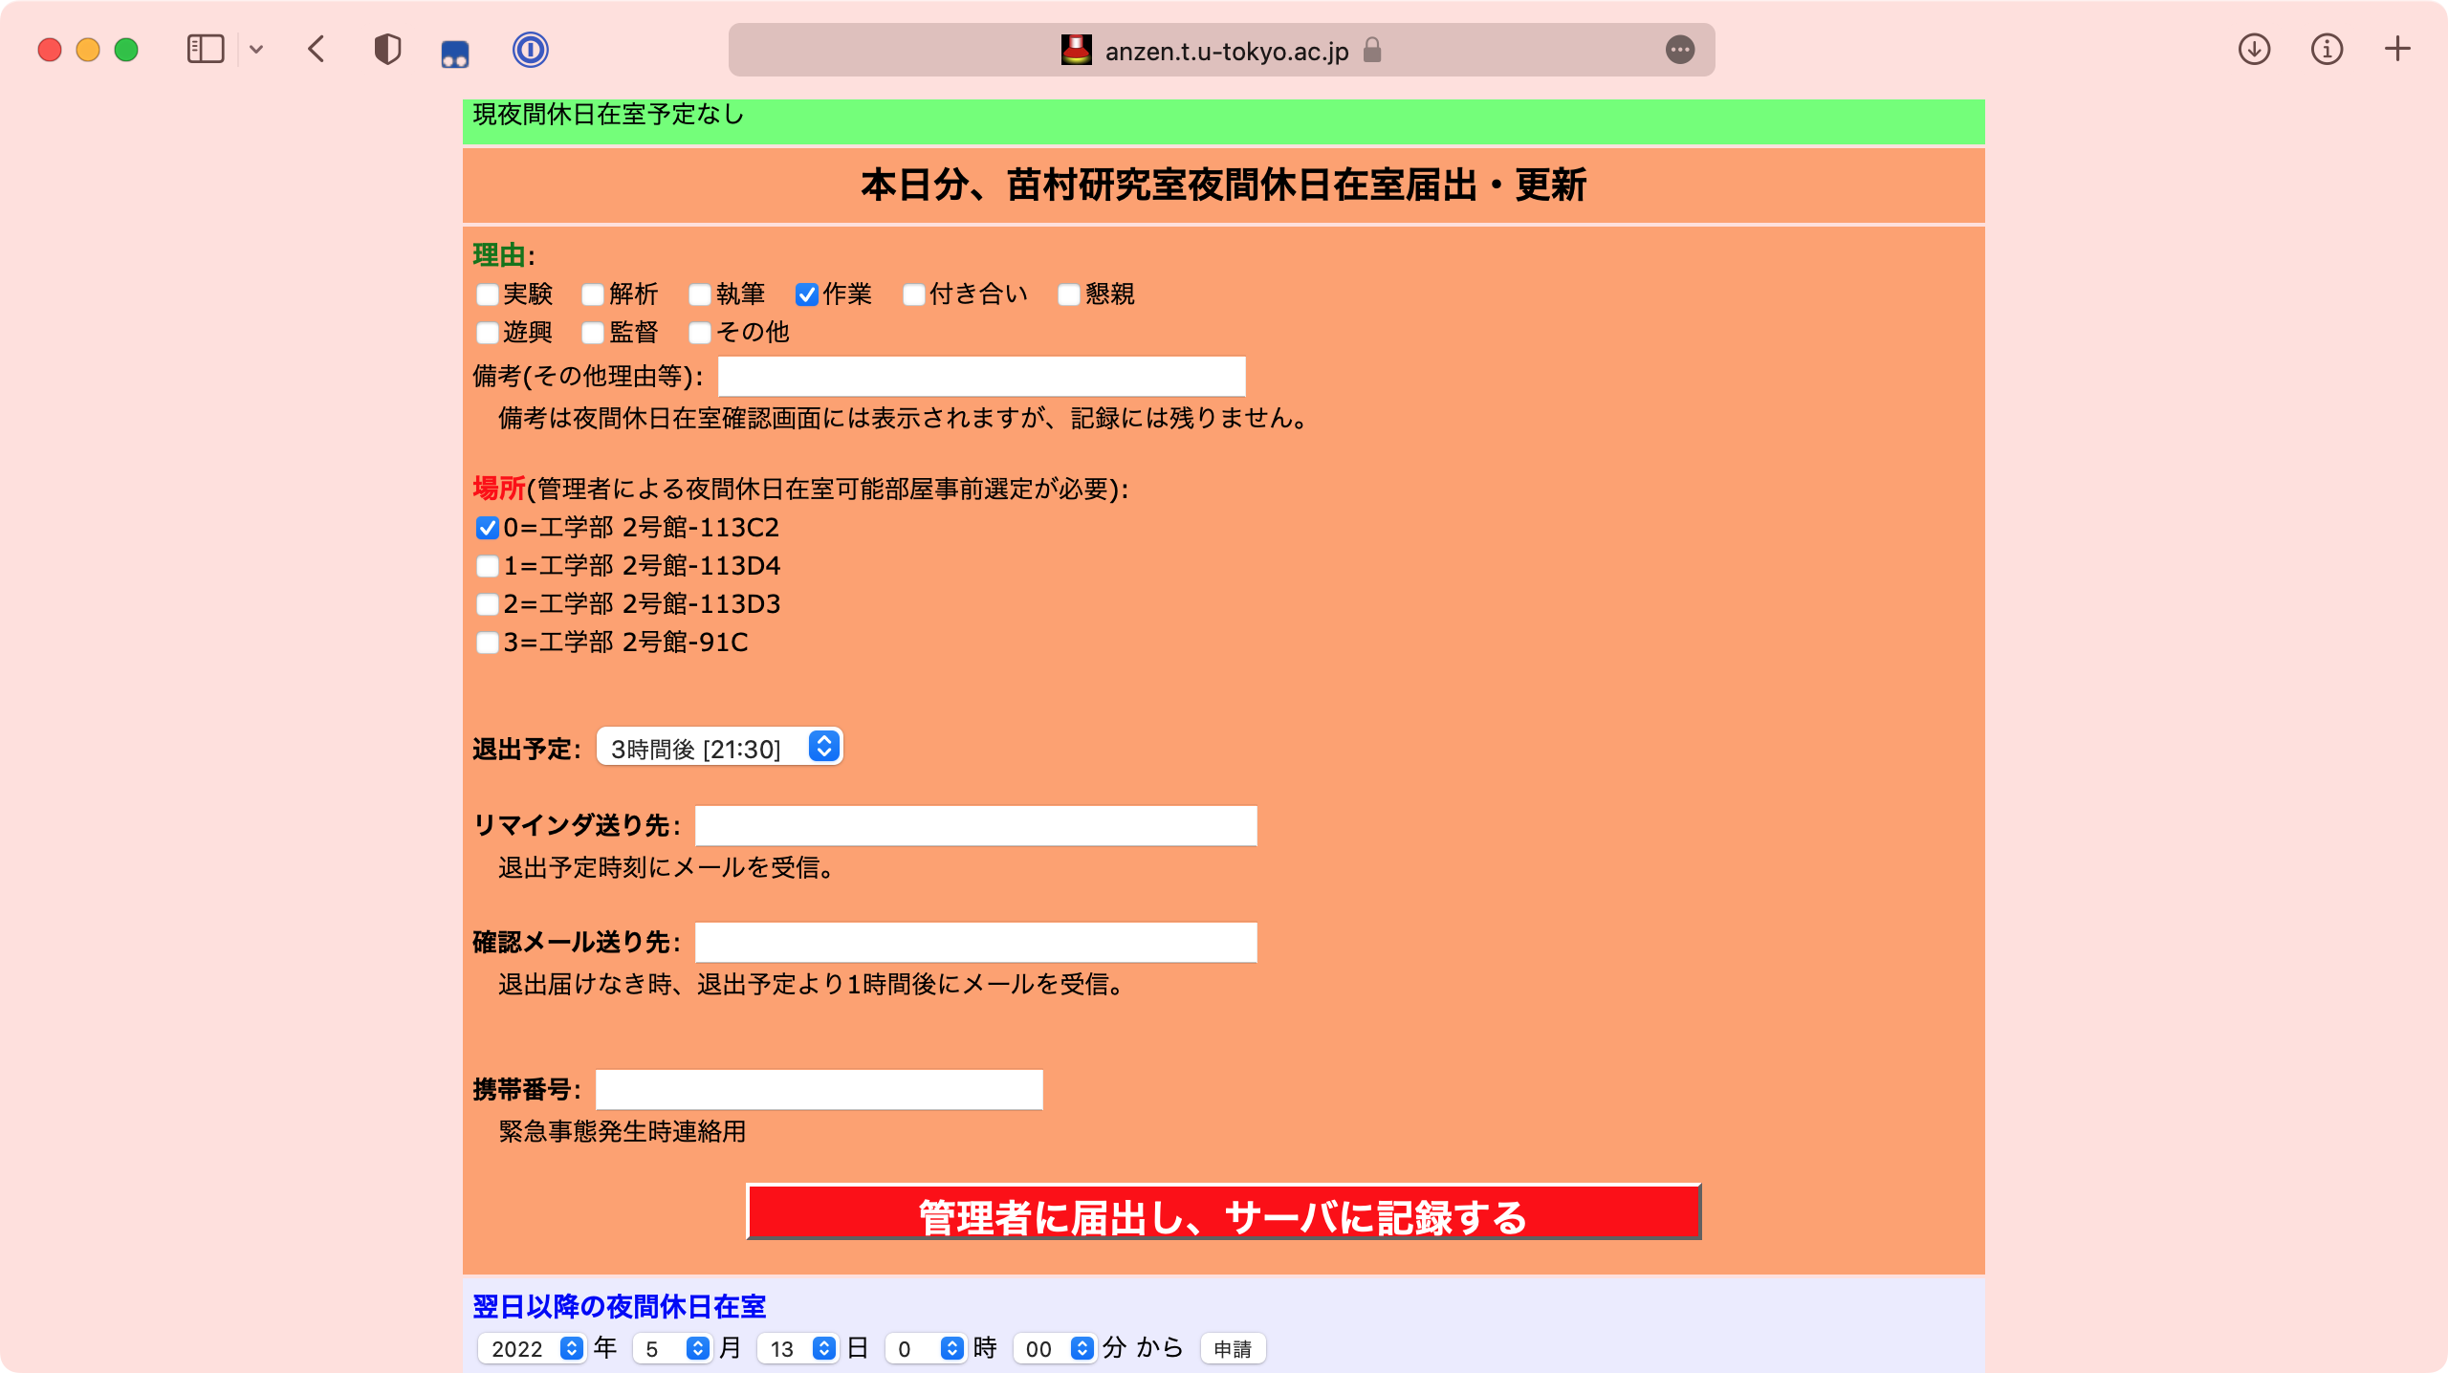This screenshot has height=1373, width=2448.
Task: Click the padlock icon in the address bar
Action: point(1372,51)
